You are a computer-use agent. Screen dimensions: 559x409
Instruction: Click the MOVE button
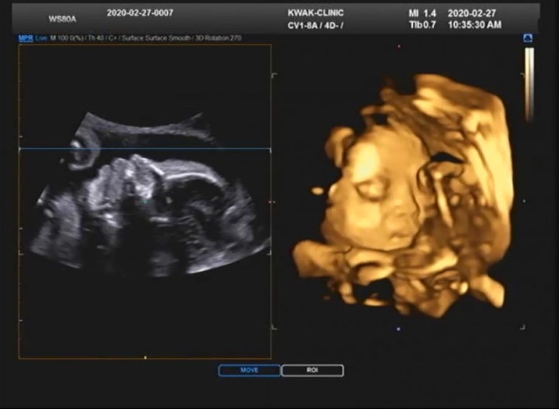coord(249,370)
